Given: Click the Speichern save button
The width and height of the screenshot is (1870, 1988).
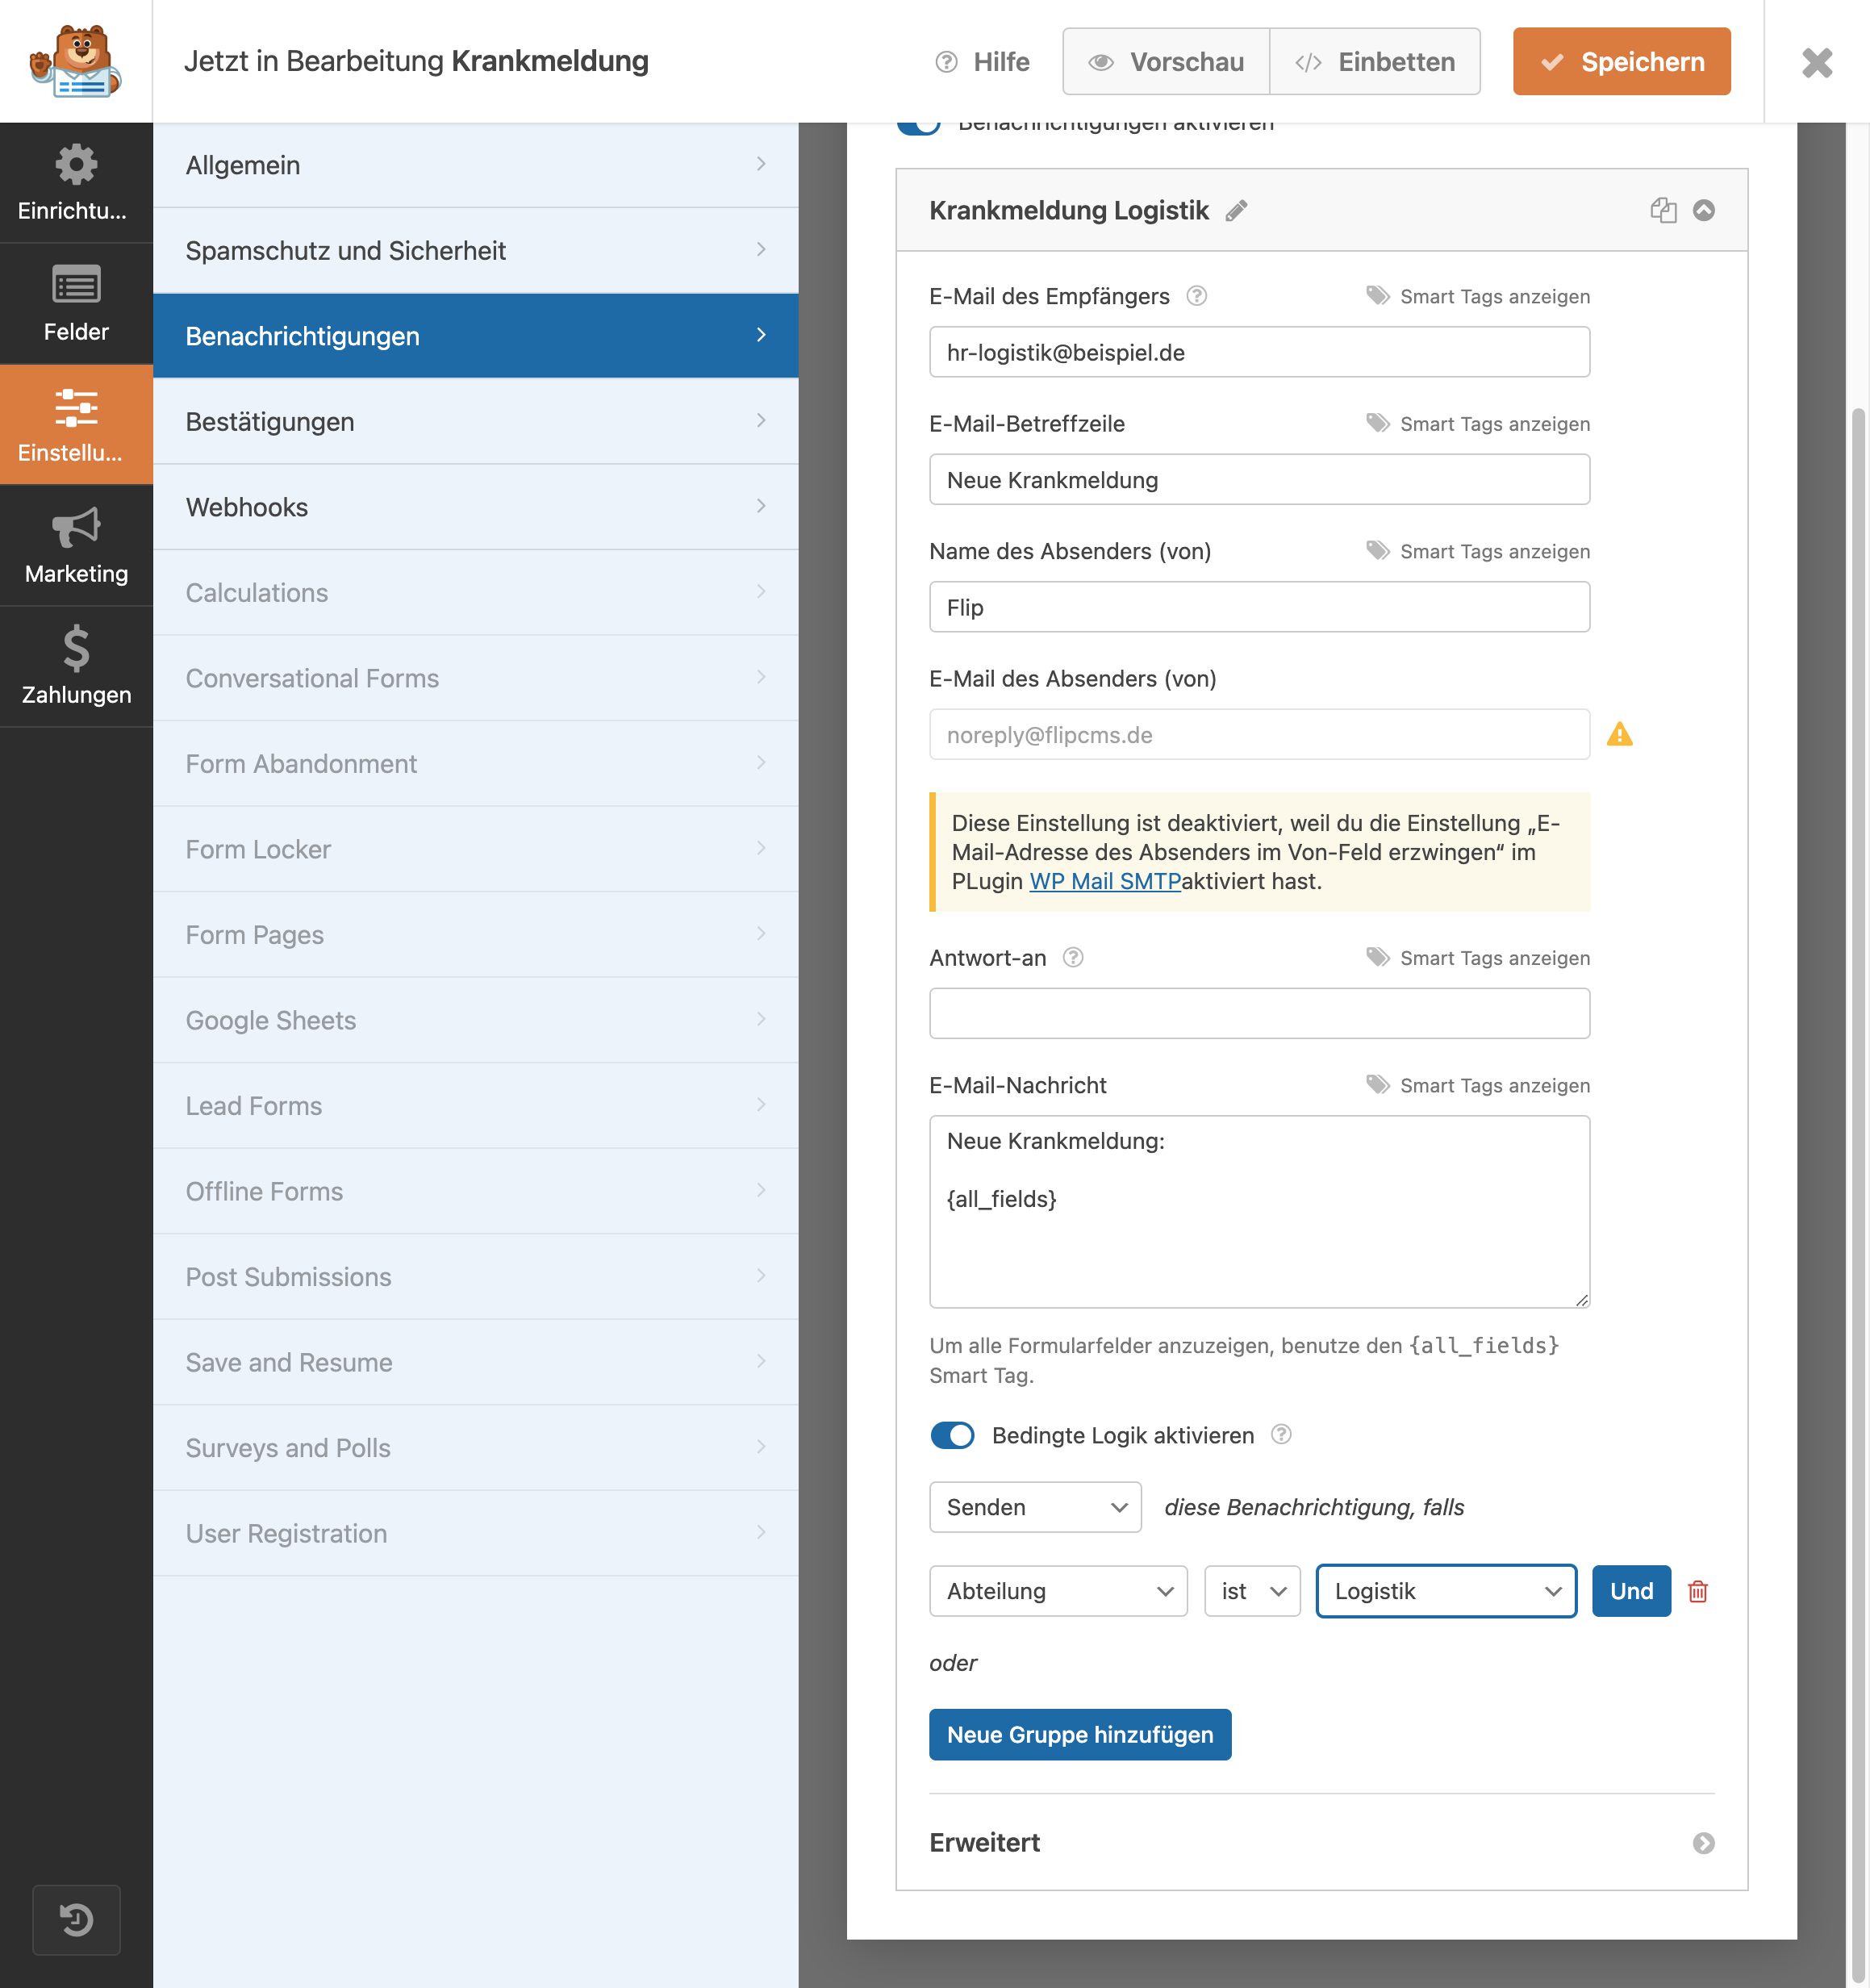Looking at the screenshot, I should pyautogui.click(x=1621, y=62).
